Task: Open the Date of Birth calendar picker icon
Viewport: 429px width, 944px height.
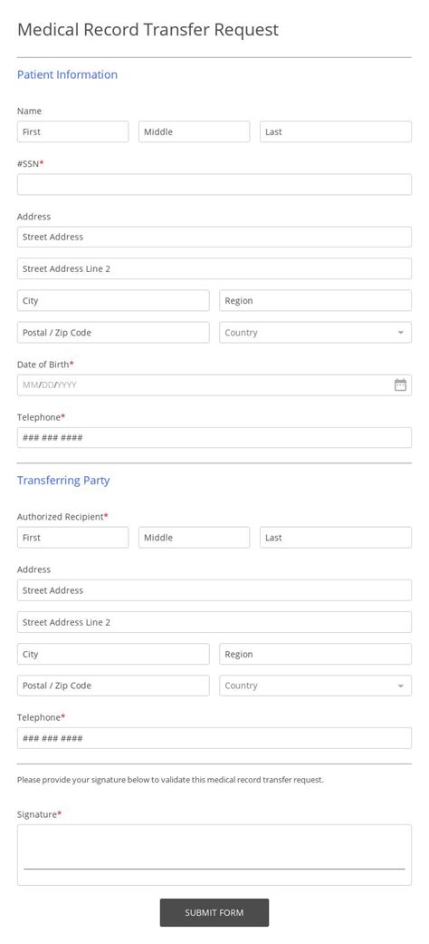Action: click(400, 384)
